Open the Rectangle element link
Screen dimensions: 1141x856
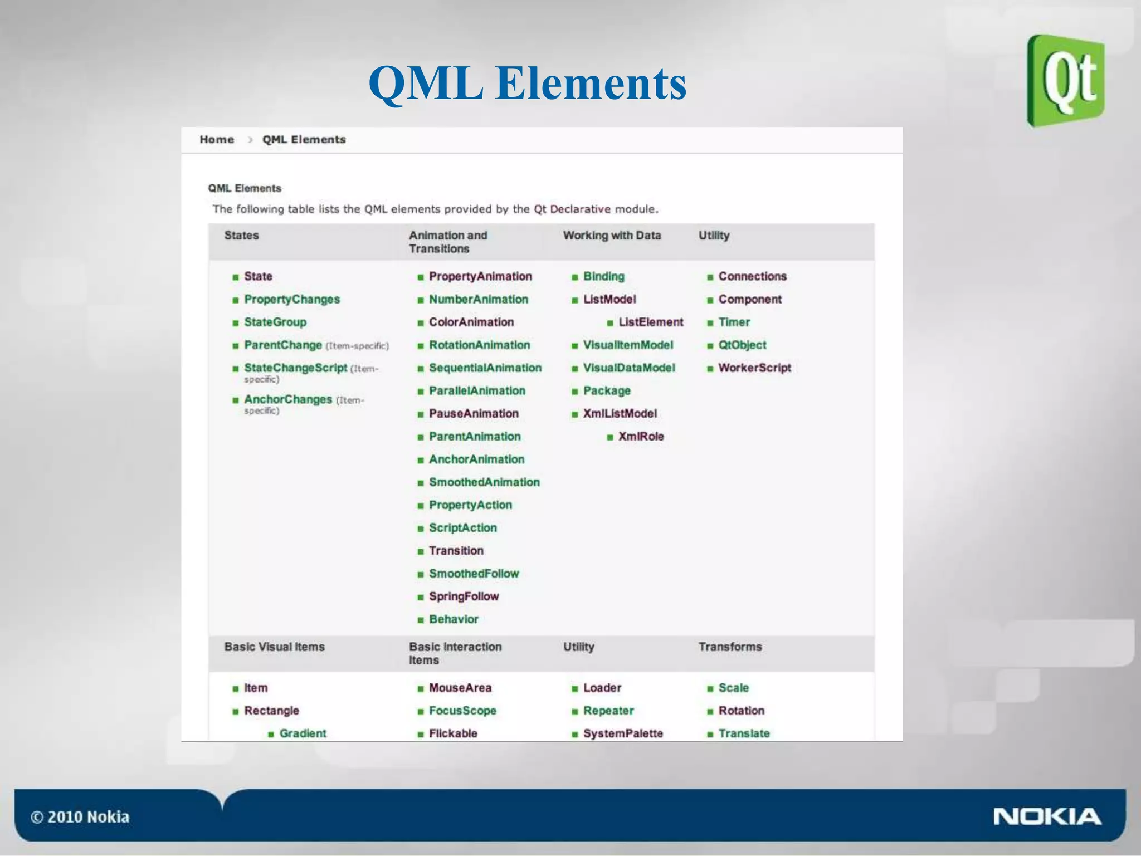[271, 711]
